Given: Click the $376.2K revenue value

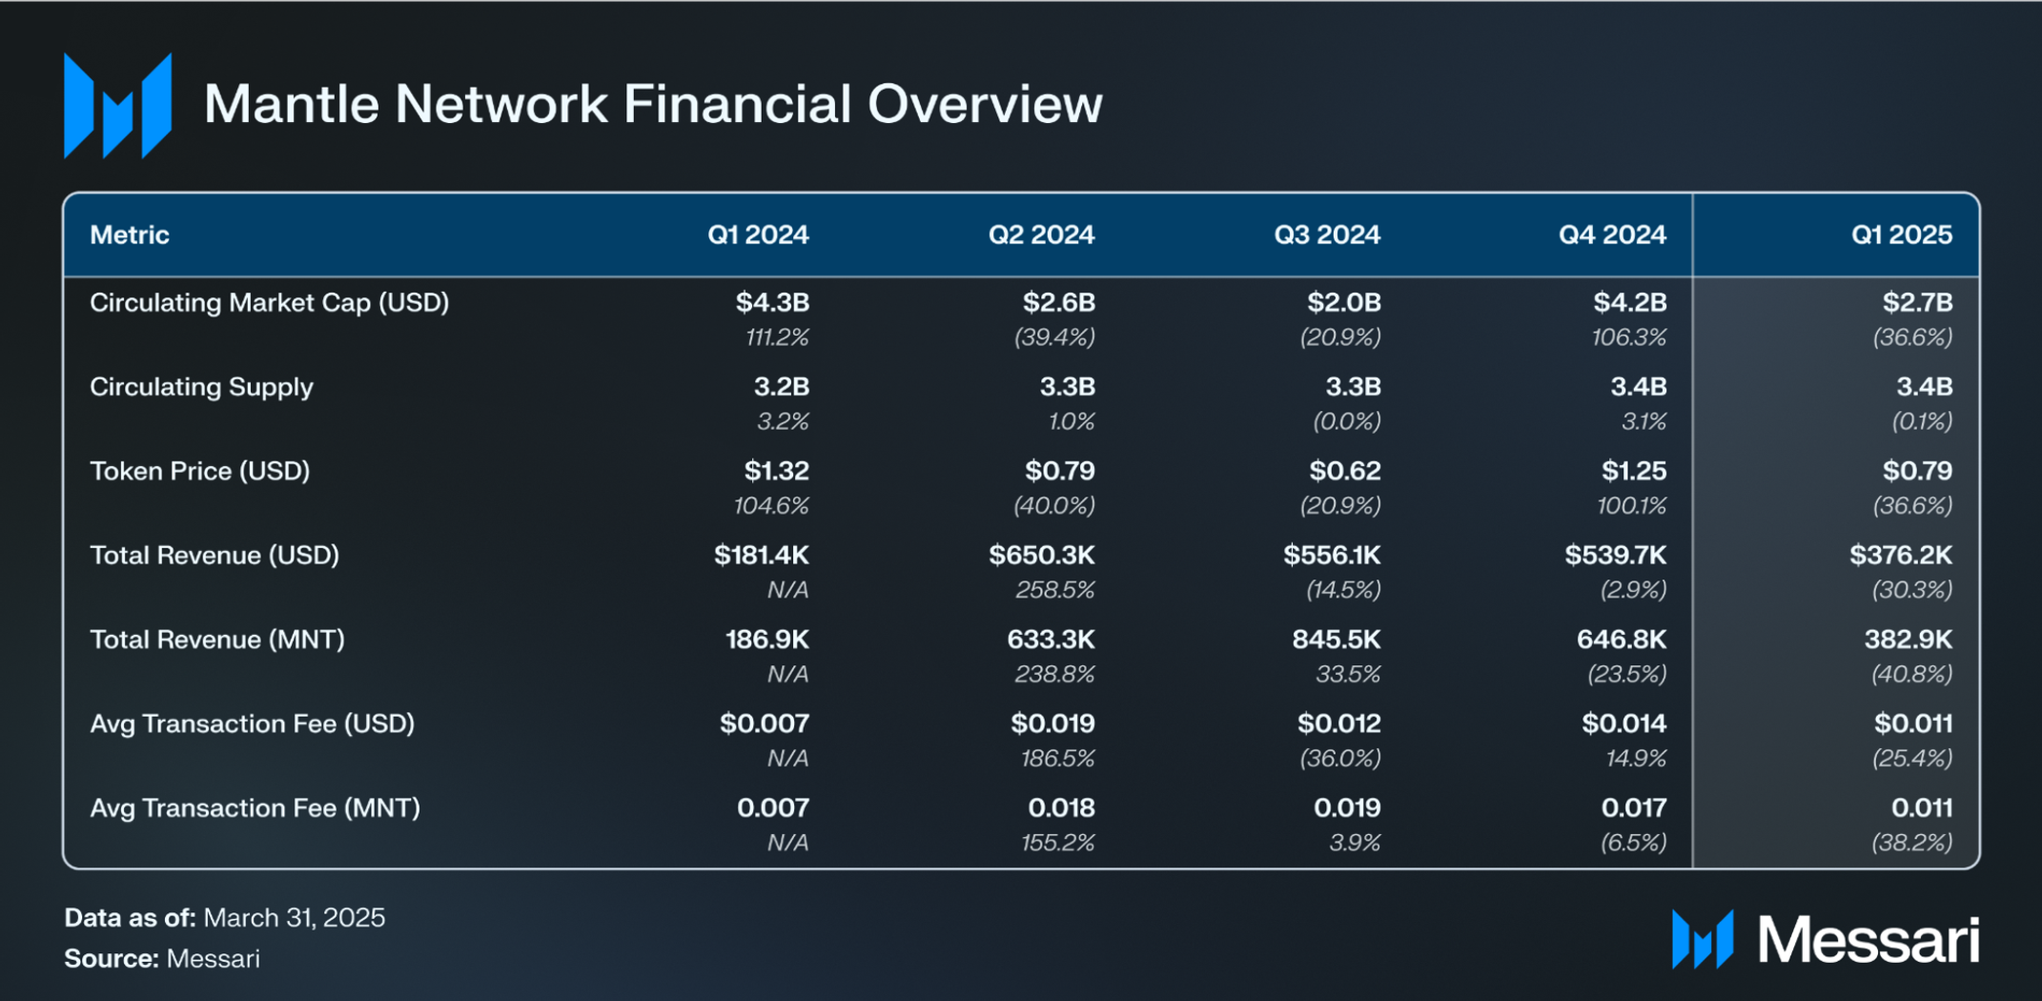Looking at the screenshot, I should (x=1901, y=555).
